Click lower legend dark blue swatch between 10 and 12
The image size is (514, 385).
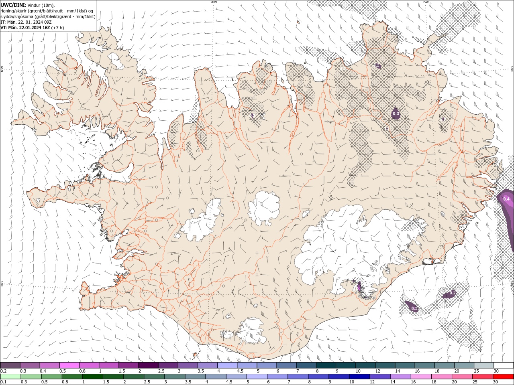pos(359,377)
